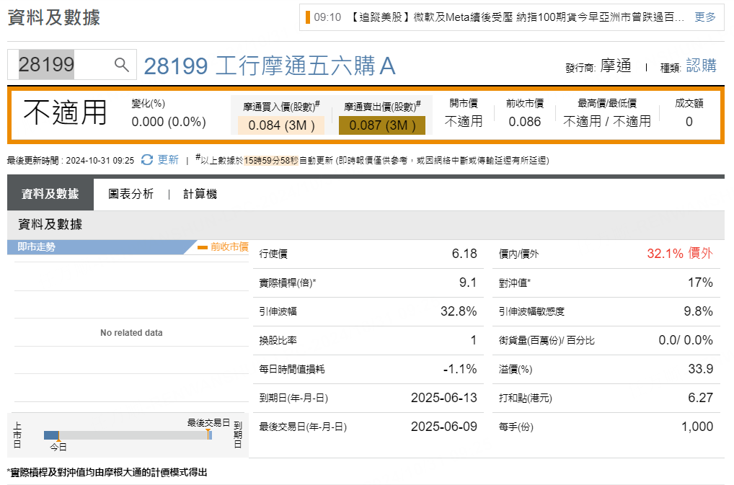The width and height of the screenshot is (734, 485).
Task: Click the 每手(份) value 1,000
Action: [697, 427]
